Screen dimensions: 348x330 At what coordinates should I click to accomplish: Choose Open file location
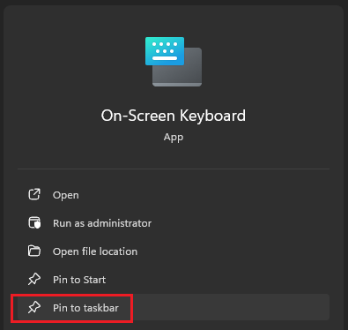pos(174,251)
